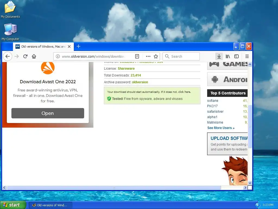Open page actions three-dots menu
The height and width of the screenshot is (209, 278).
click(x=148, y=56)
